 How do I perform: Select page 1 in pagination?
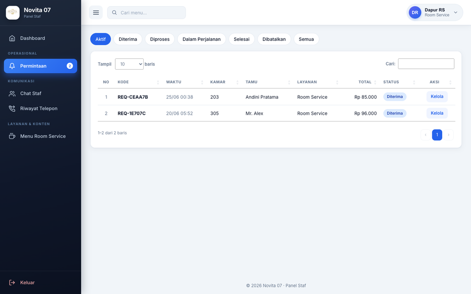437,135
